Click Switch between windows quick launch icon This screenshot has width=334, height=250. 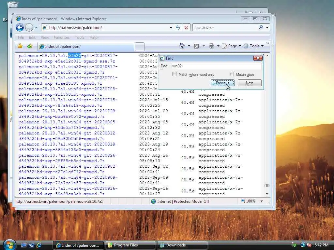[31, 245]
